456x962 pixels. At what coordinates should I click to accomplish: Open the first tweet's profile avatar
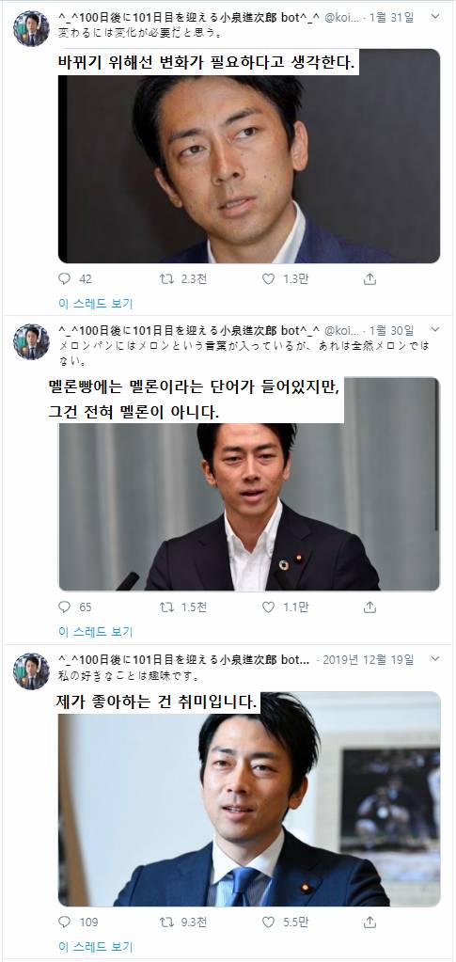point(31,28)
